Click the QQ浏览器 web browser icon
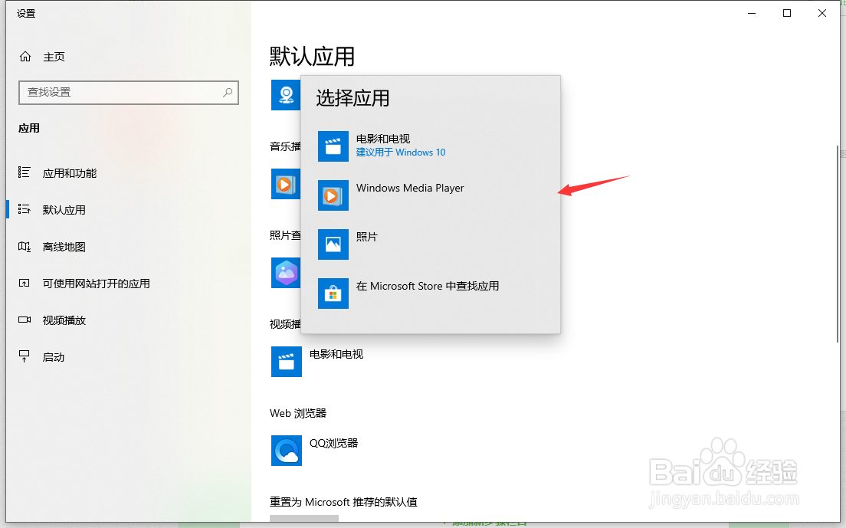Image resolution: width=846 pixels, height=528 pixels. [x=287, y=451]
